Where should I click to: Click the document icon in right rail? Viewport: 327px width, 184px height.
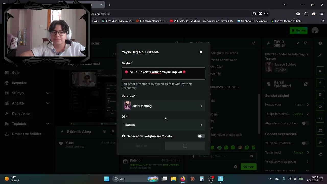(x=320, y=95)
